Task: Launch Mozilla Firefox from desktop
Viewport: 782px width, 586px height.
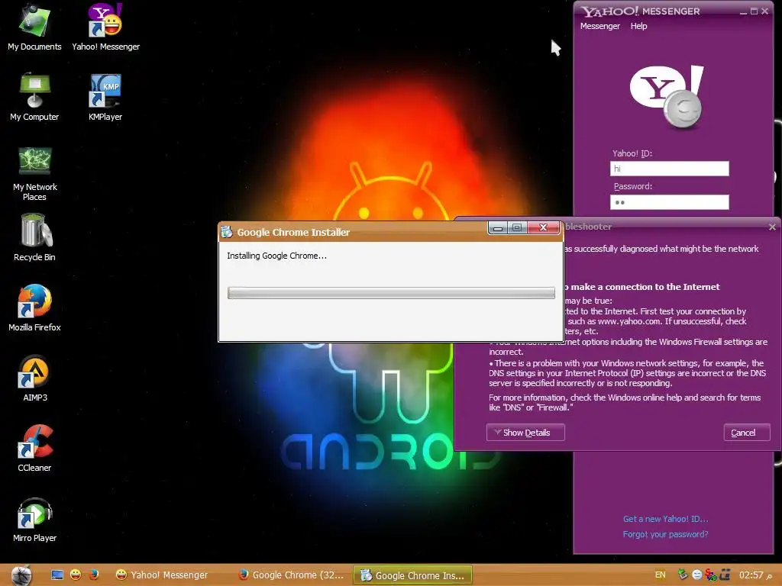Action: (34, 308)
